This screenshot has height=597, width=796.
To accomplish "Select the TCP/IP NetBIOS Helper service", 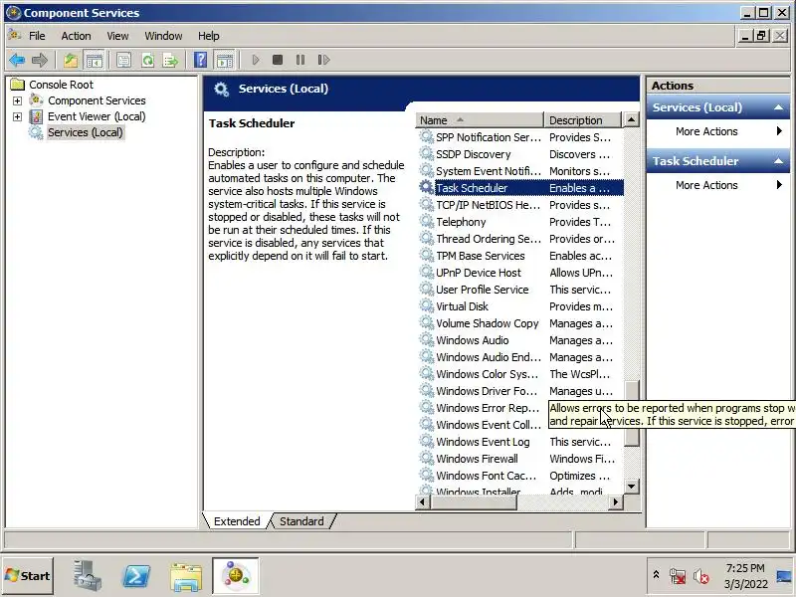I will point(520,205).
